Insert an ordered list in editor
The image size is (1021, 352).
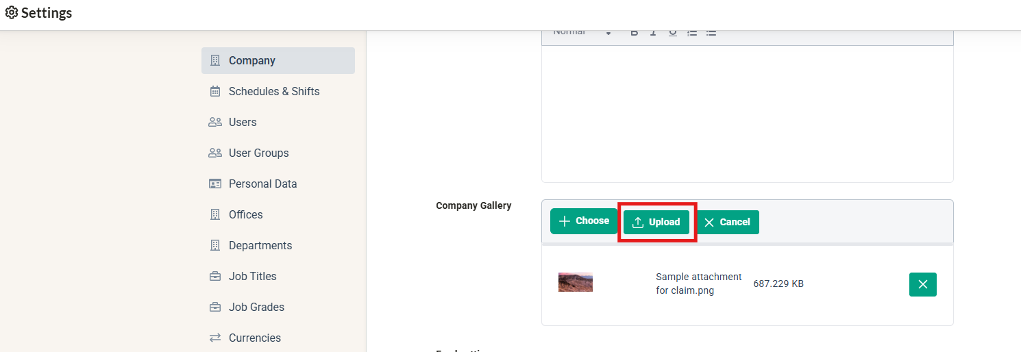coord(692,32)
